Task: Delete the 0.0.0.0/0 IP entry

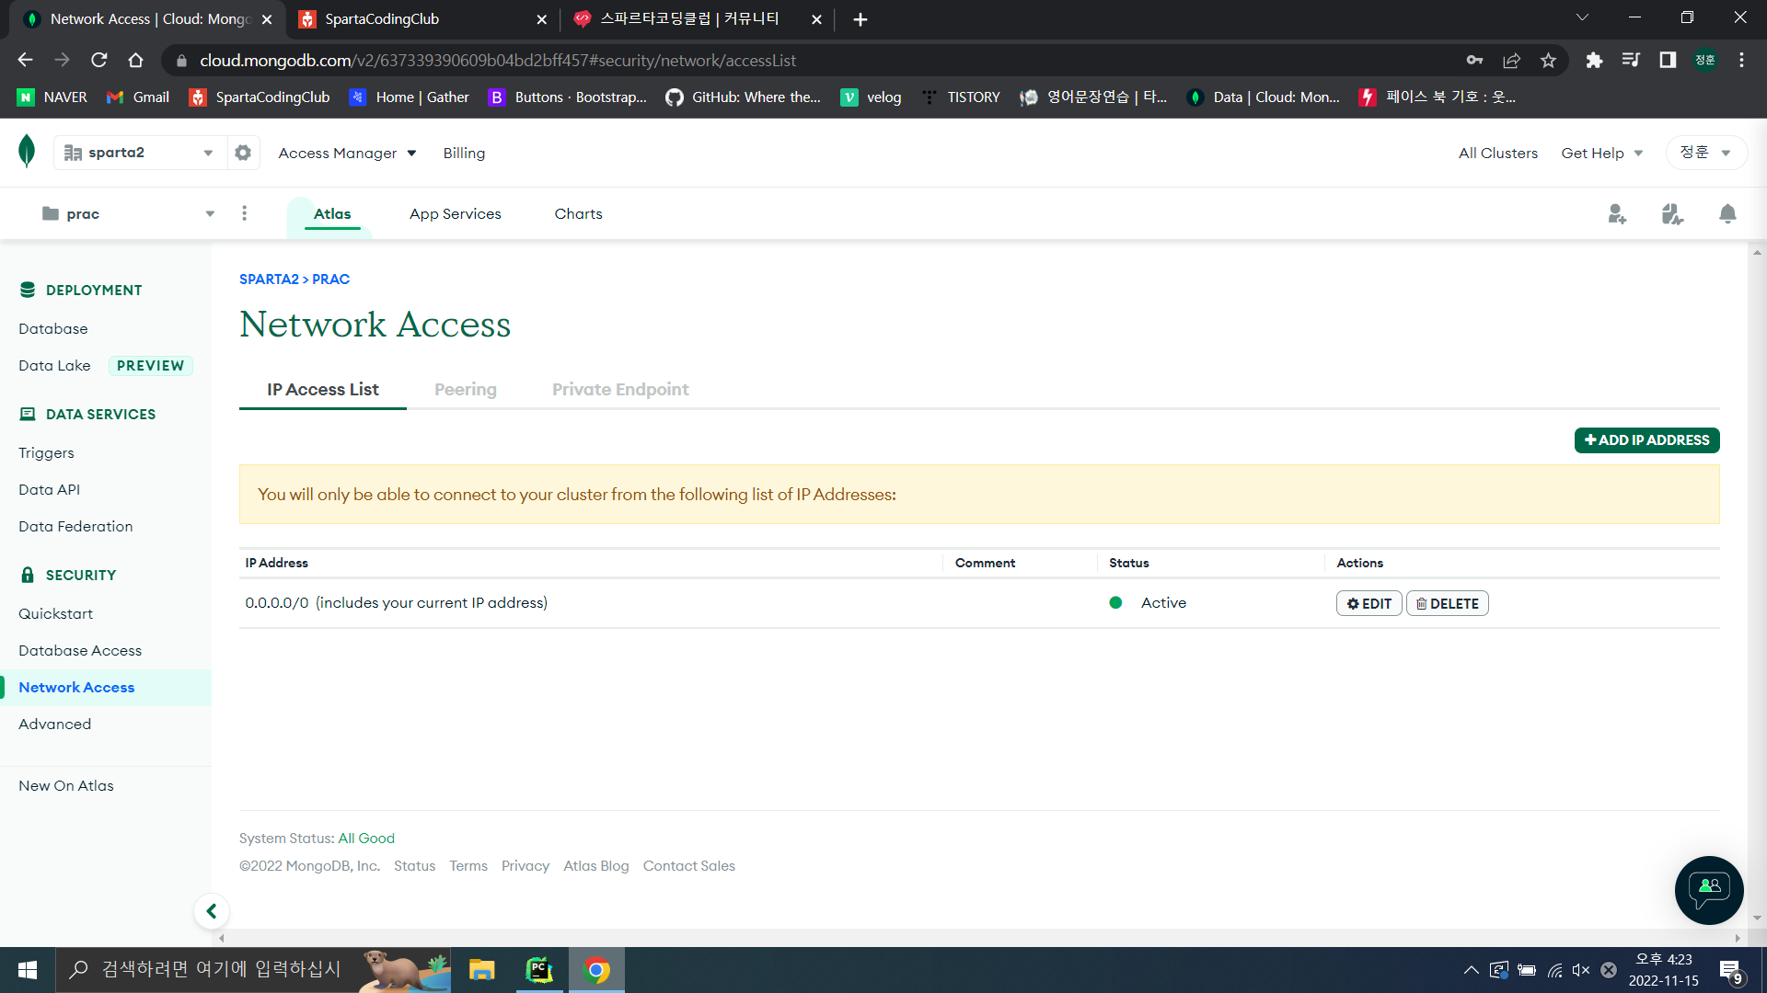Action: [x=1447, y=604]
